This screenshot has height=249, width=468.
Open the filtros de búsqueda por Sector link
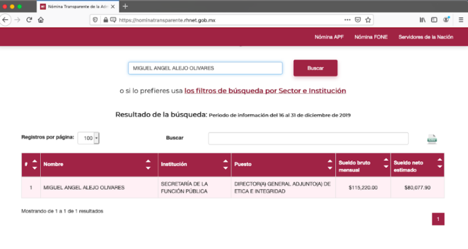point(264,91)
